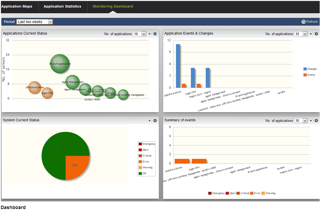The height and width of the screenshot is (210, 321).
Task: Click the gear icon in System Current Status
Action: coord(155,121)
